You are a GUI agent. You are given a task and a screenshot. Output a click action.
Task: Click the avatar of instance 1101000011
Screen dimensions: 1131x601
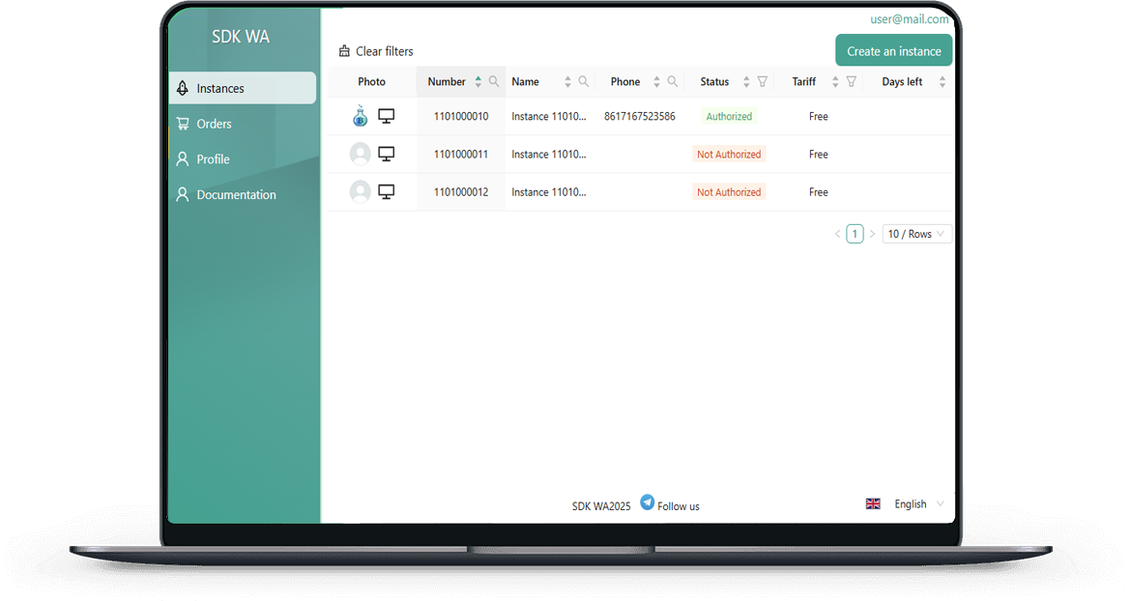click(361, 154)
